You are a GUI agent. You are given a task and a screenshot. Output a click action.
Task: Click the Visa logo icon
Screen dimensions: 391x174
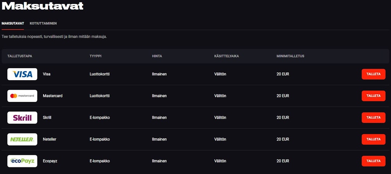coord(22,74)
